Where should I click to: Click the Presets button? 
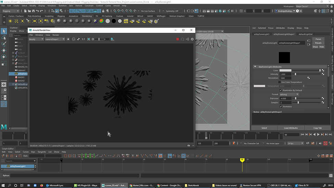click(x=318, y=43)
